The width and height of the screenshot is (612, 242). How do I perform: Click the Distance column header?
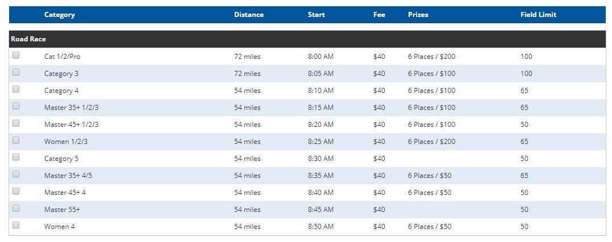(x=249, y=15)
